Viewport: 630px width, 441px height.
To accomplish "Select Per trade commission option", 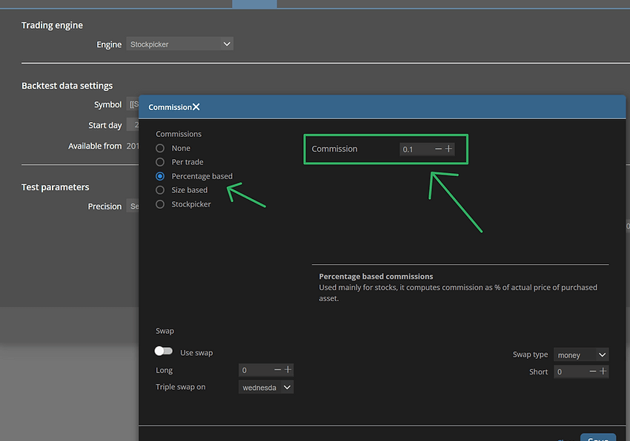I will (x=160, y=162).
